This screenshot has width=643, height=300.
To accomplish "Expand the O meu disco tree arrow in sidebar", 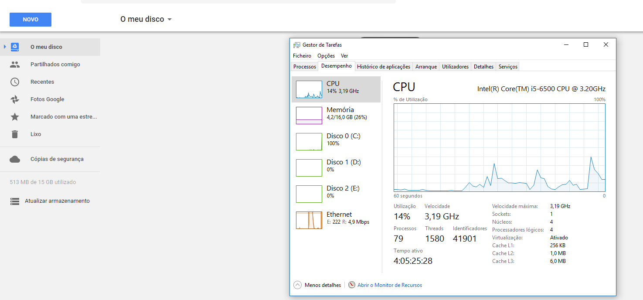I will click(x=5, y=47).
